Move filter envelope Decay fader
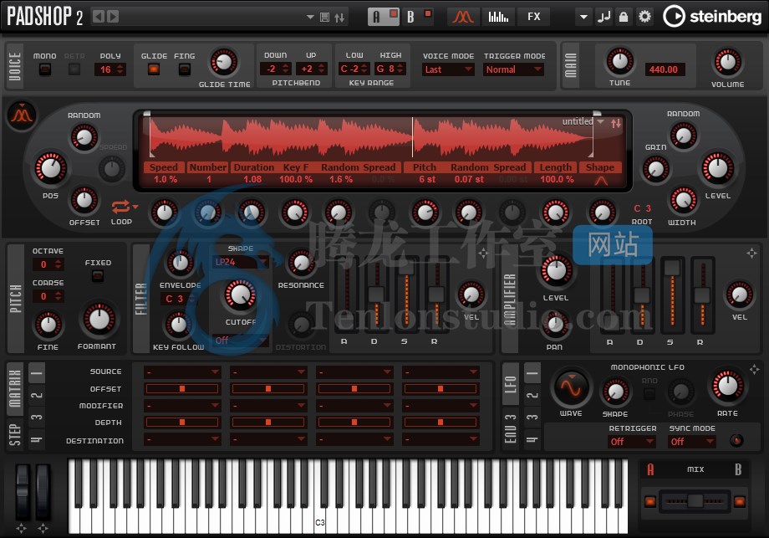The image size is (769, 538). point(375,295)
